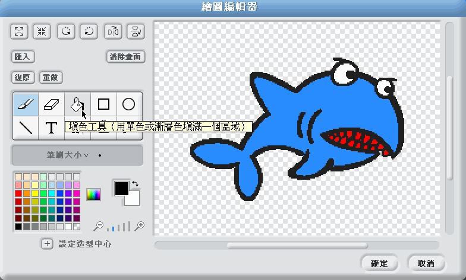Click the grow (enlarge) image icon
This screenshot has width=466, height=280.
pyautogui.click(x=20, y=31)
